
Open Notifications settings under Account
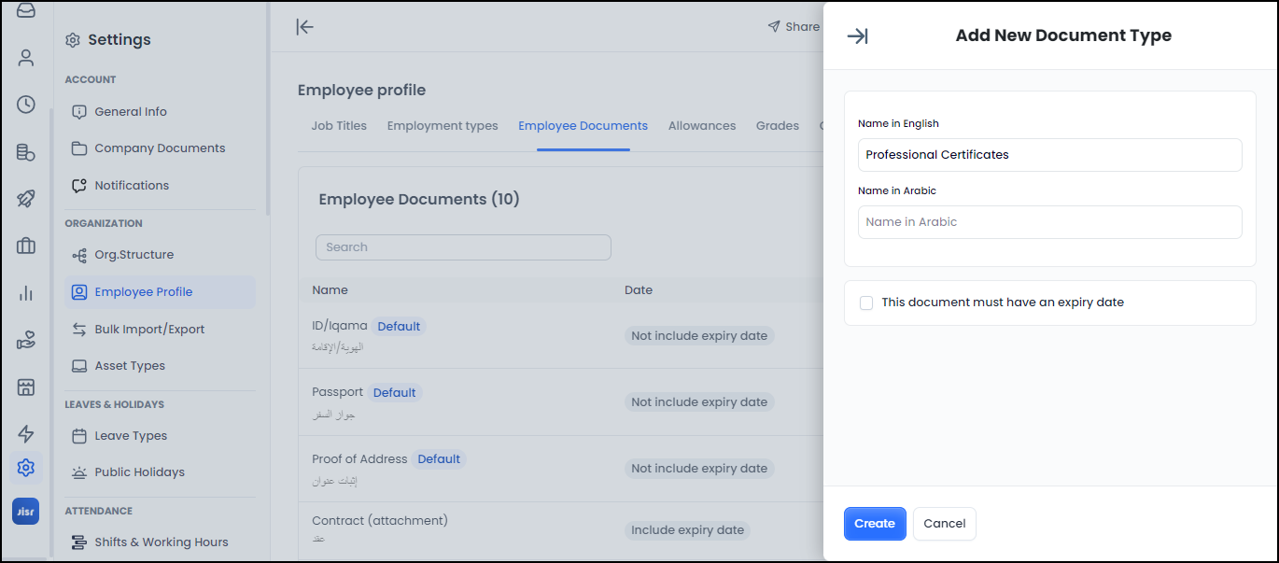132,185
